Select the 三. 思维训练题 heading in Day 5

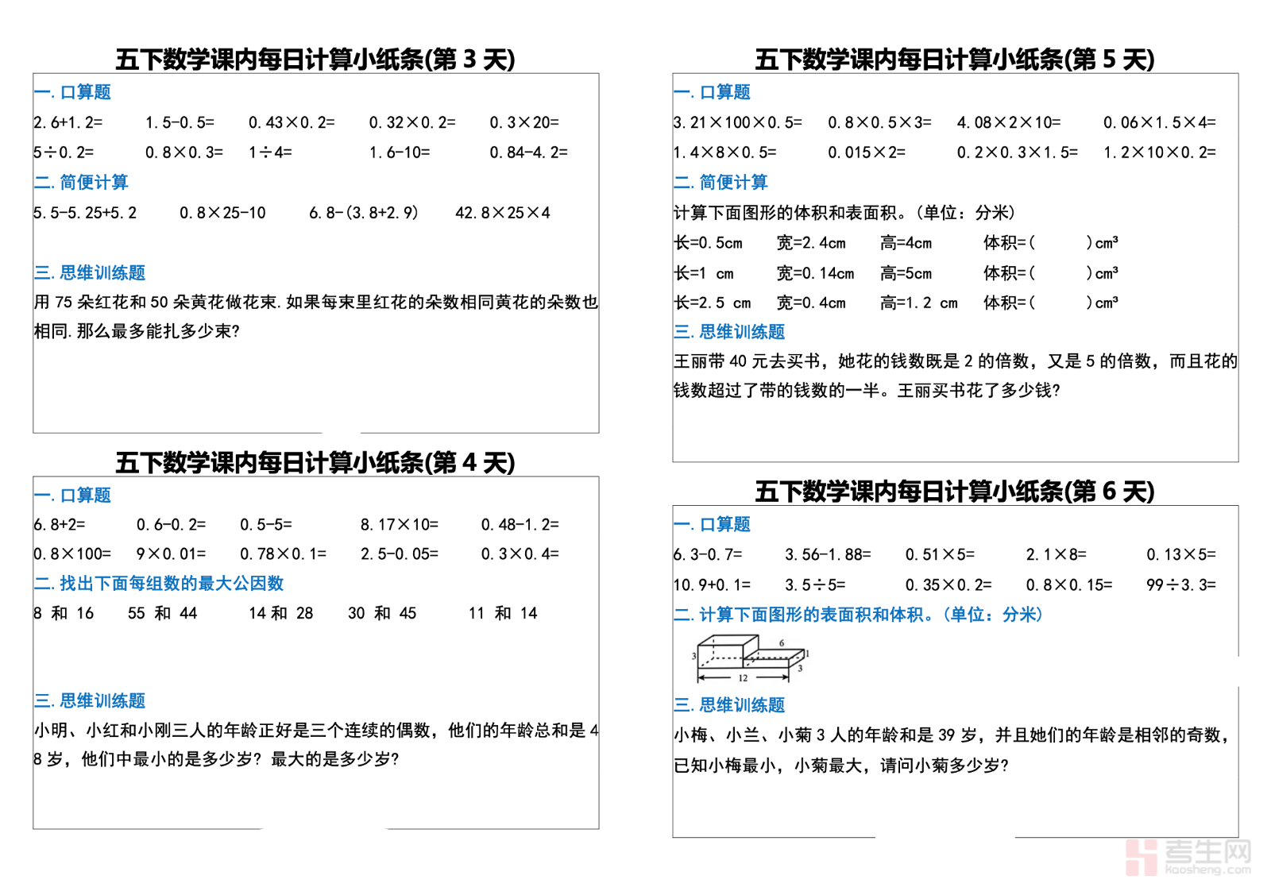coord(729,332)
